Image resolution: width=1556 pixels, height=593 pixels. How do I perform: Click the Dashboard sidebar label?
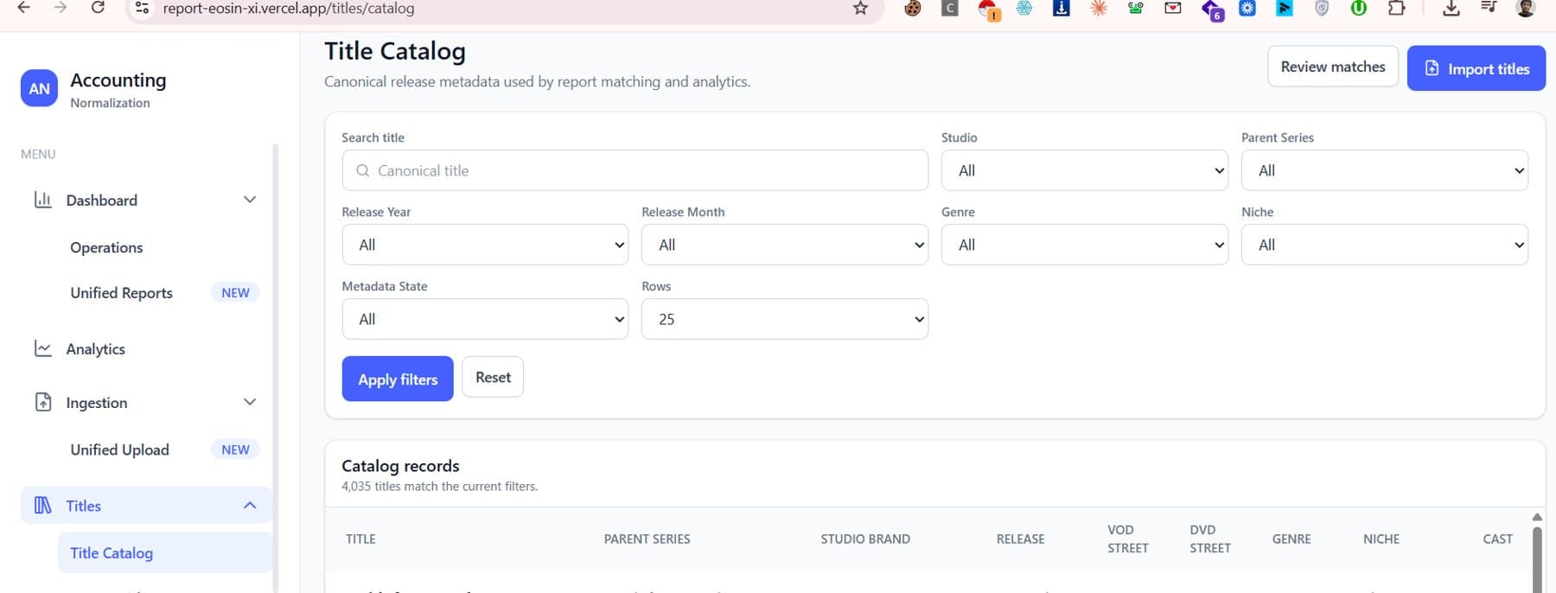[x=101, y=200]
